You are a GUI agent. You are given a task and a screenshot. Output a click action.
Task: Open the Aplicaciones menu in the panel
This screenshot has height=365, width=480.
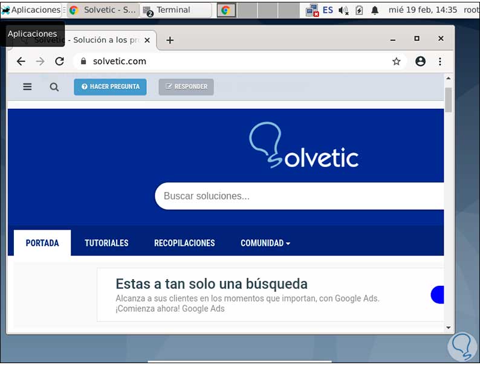coord(31,10)
